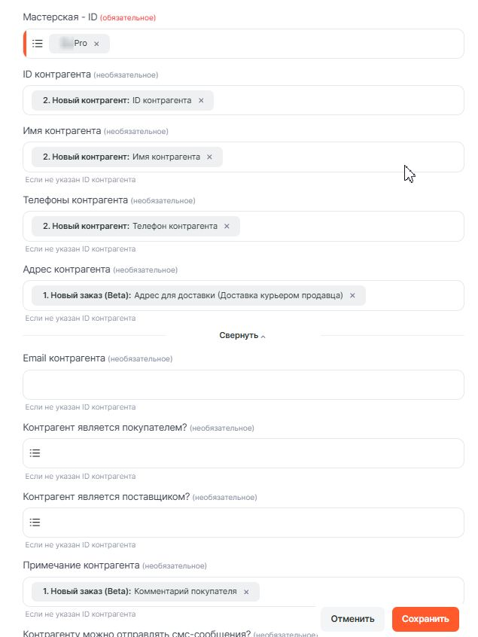Screen dimensions: 478x637
Task: Open list icon in Мастерская - ID field
Action: point(38,44)
